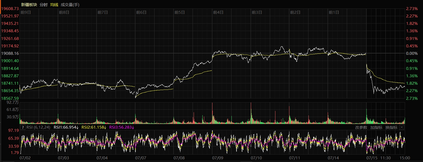Click the 前6日 day marker
Viewport: 423px width, 162px height.
pos(141,12)
